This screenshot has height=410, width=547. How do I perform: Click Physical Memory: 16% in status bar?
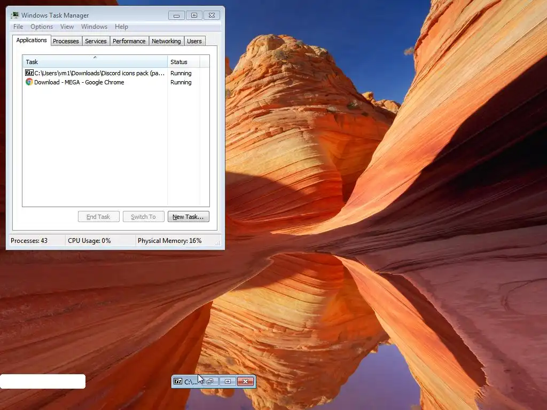[x=169, y=241]
